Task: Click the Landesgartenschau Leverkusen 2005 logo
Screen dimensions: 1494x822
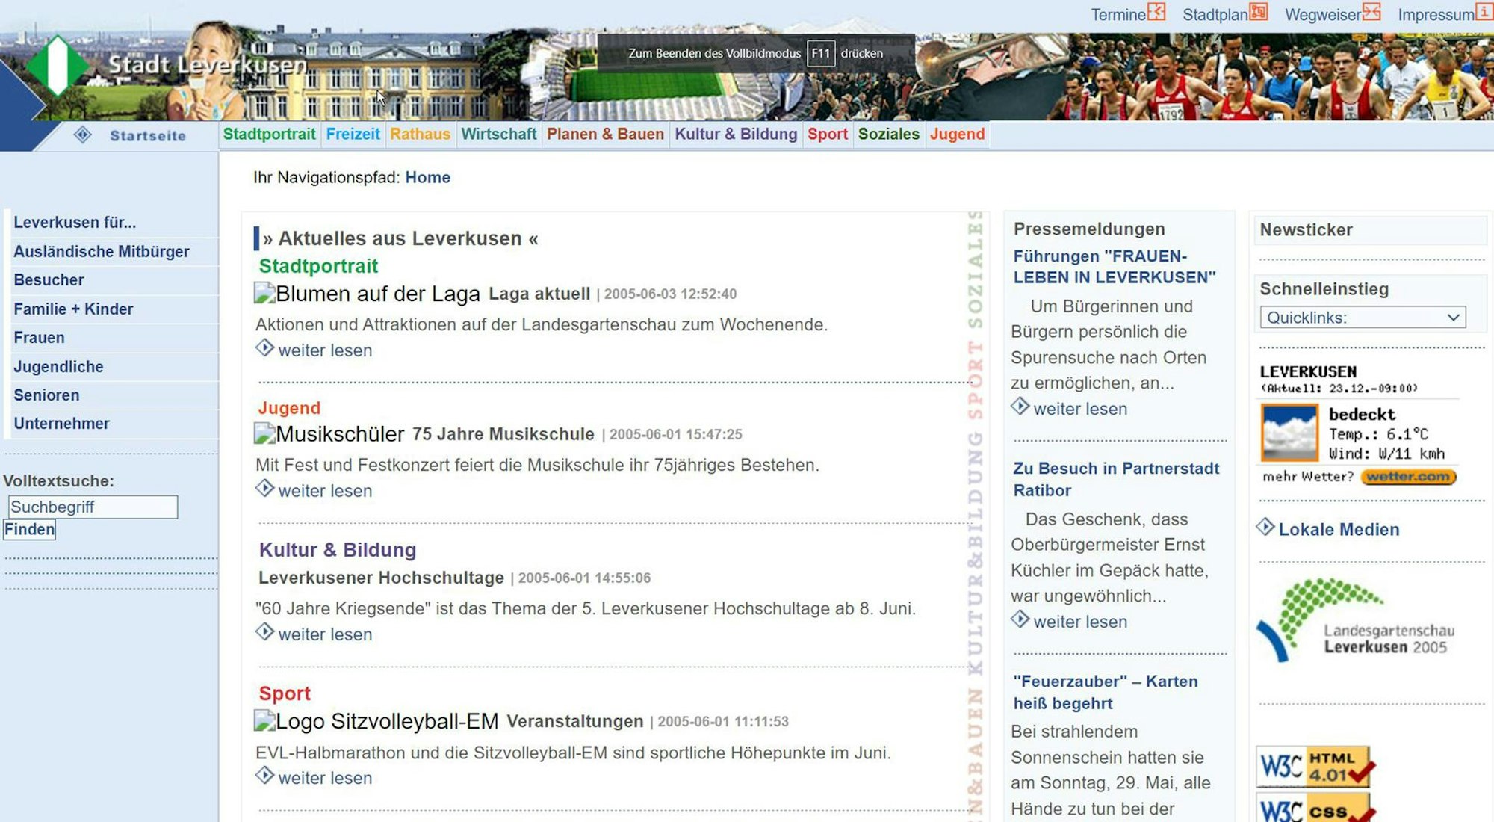Action: click(x=1356, y=622)
